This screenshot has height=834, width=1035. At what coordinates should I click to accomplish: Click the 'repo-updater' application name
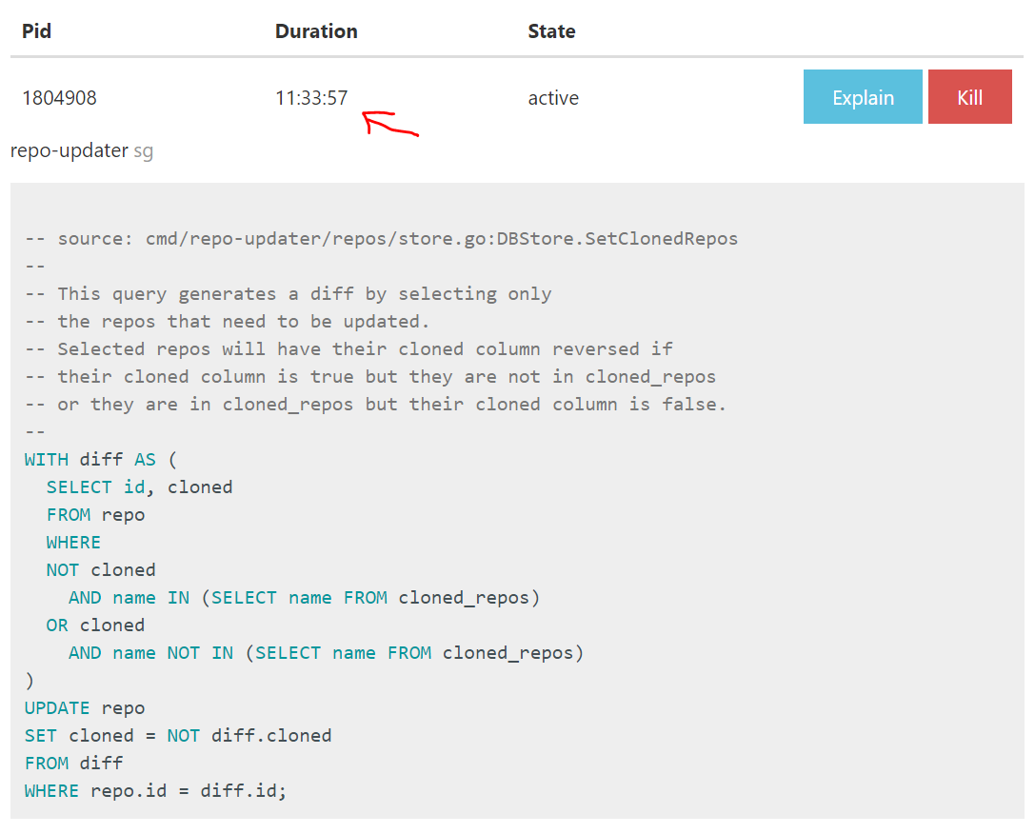click(70, 151)
